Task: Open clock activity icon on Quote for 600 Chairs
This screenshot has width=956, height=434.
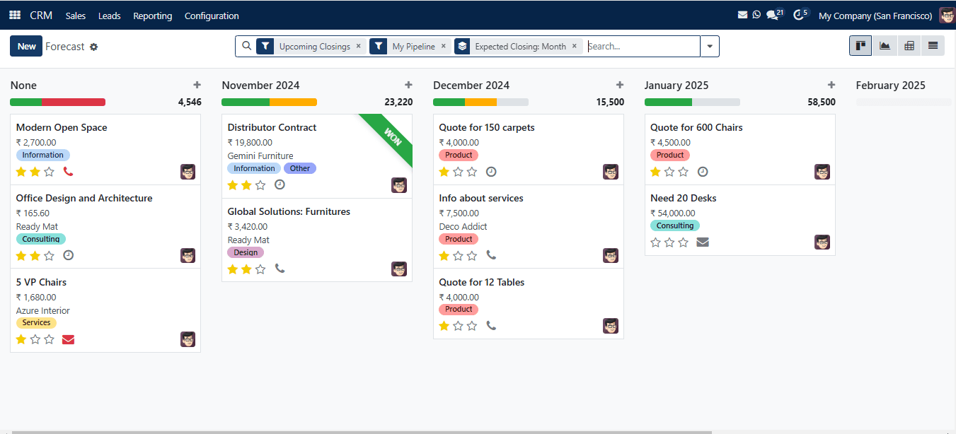Action: click(x=703, y=171)
